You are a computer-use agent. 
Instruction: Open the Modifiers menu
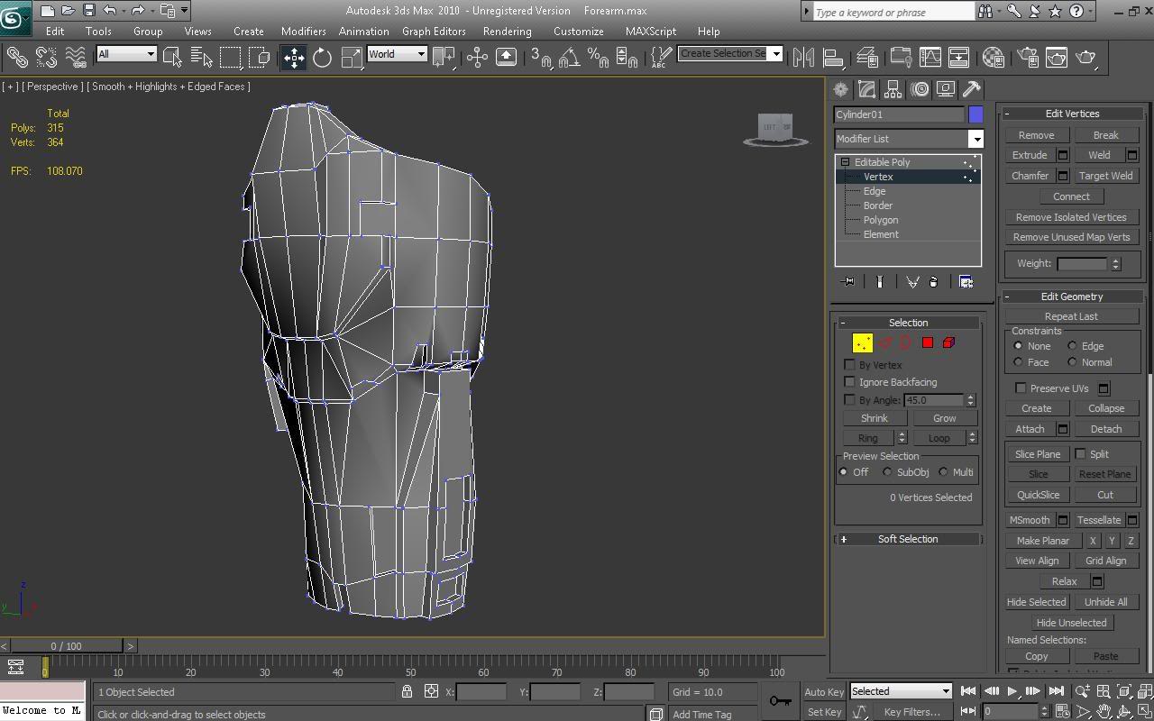[303, 31]
